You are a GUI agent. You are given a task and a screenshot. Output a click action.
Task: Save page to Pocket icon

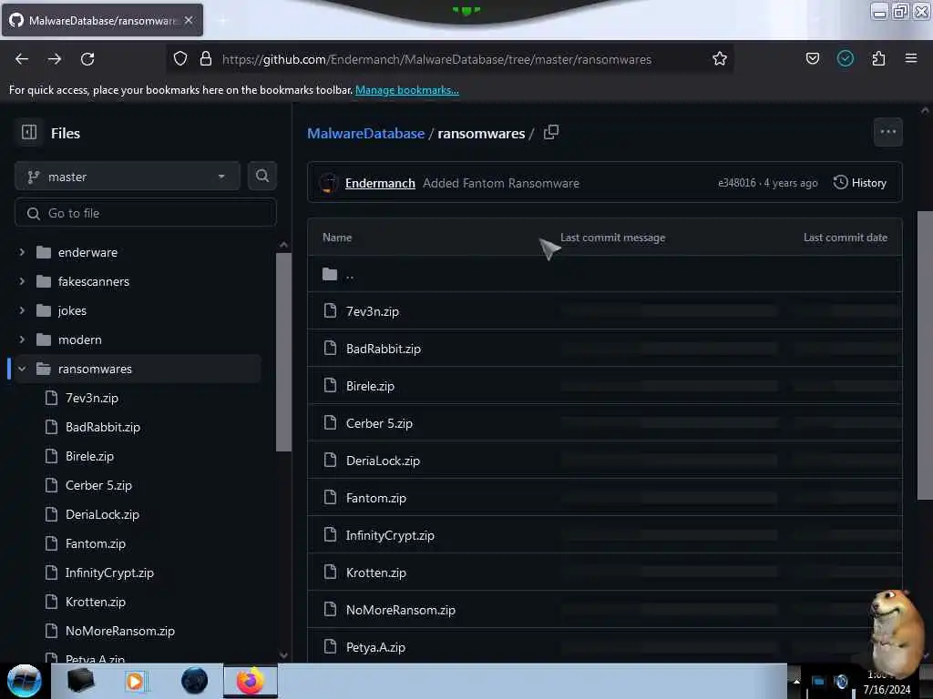pyautogui.click(x=812, y=58)
